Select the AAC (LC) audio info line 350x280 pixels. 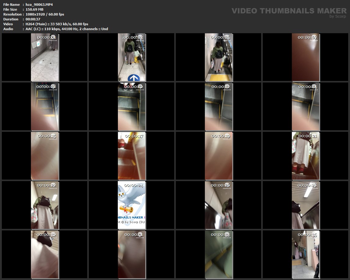pos(67,29)
